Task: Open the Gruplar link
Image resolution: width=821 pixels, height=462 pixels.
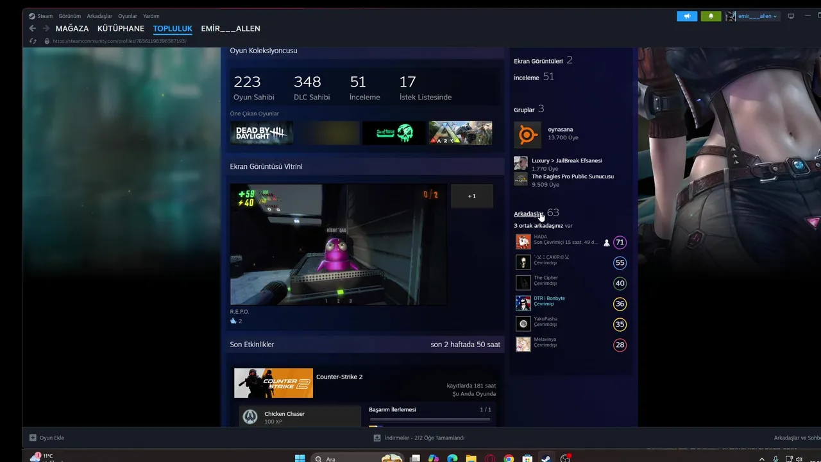Action: click(x=524, y=110)
